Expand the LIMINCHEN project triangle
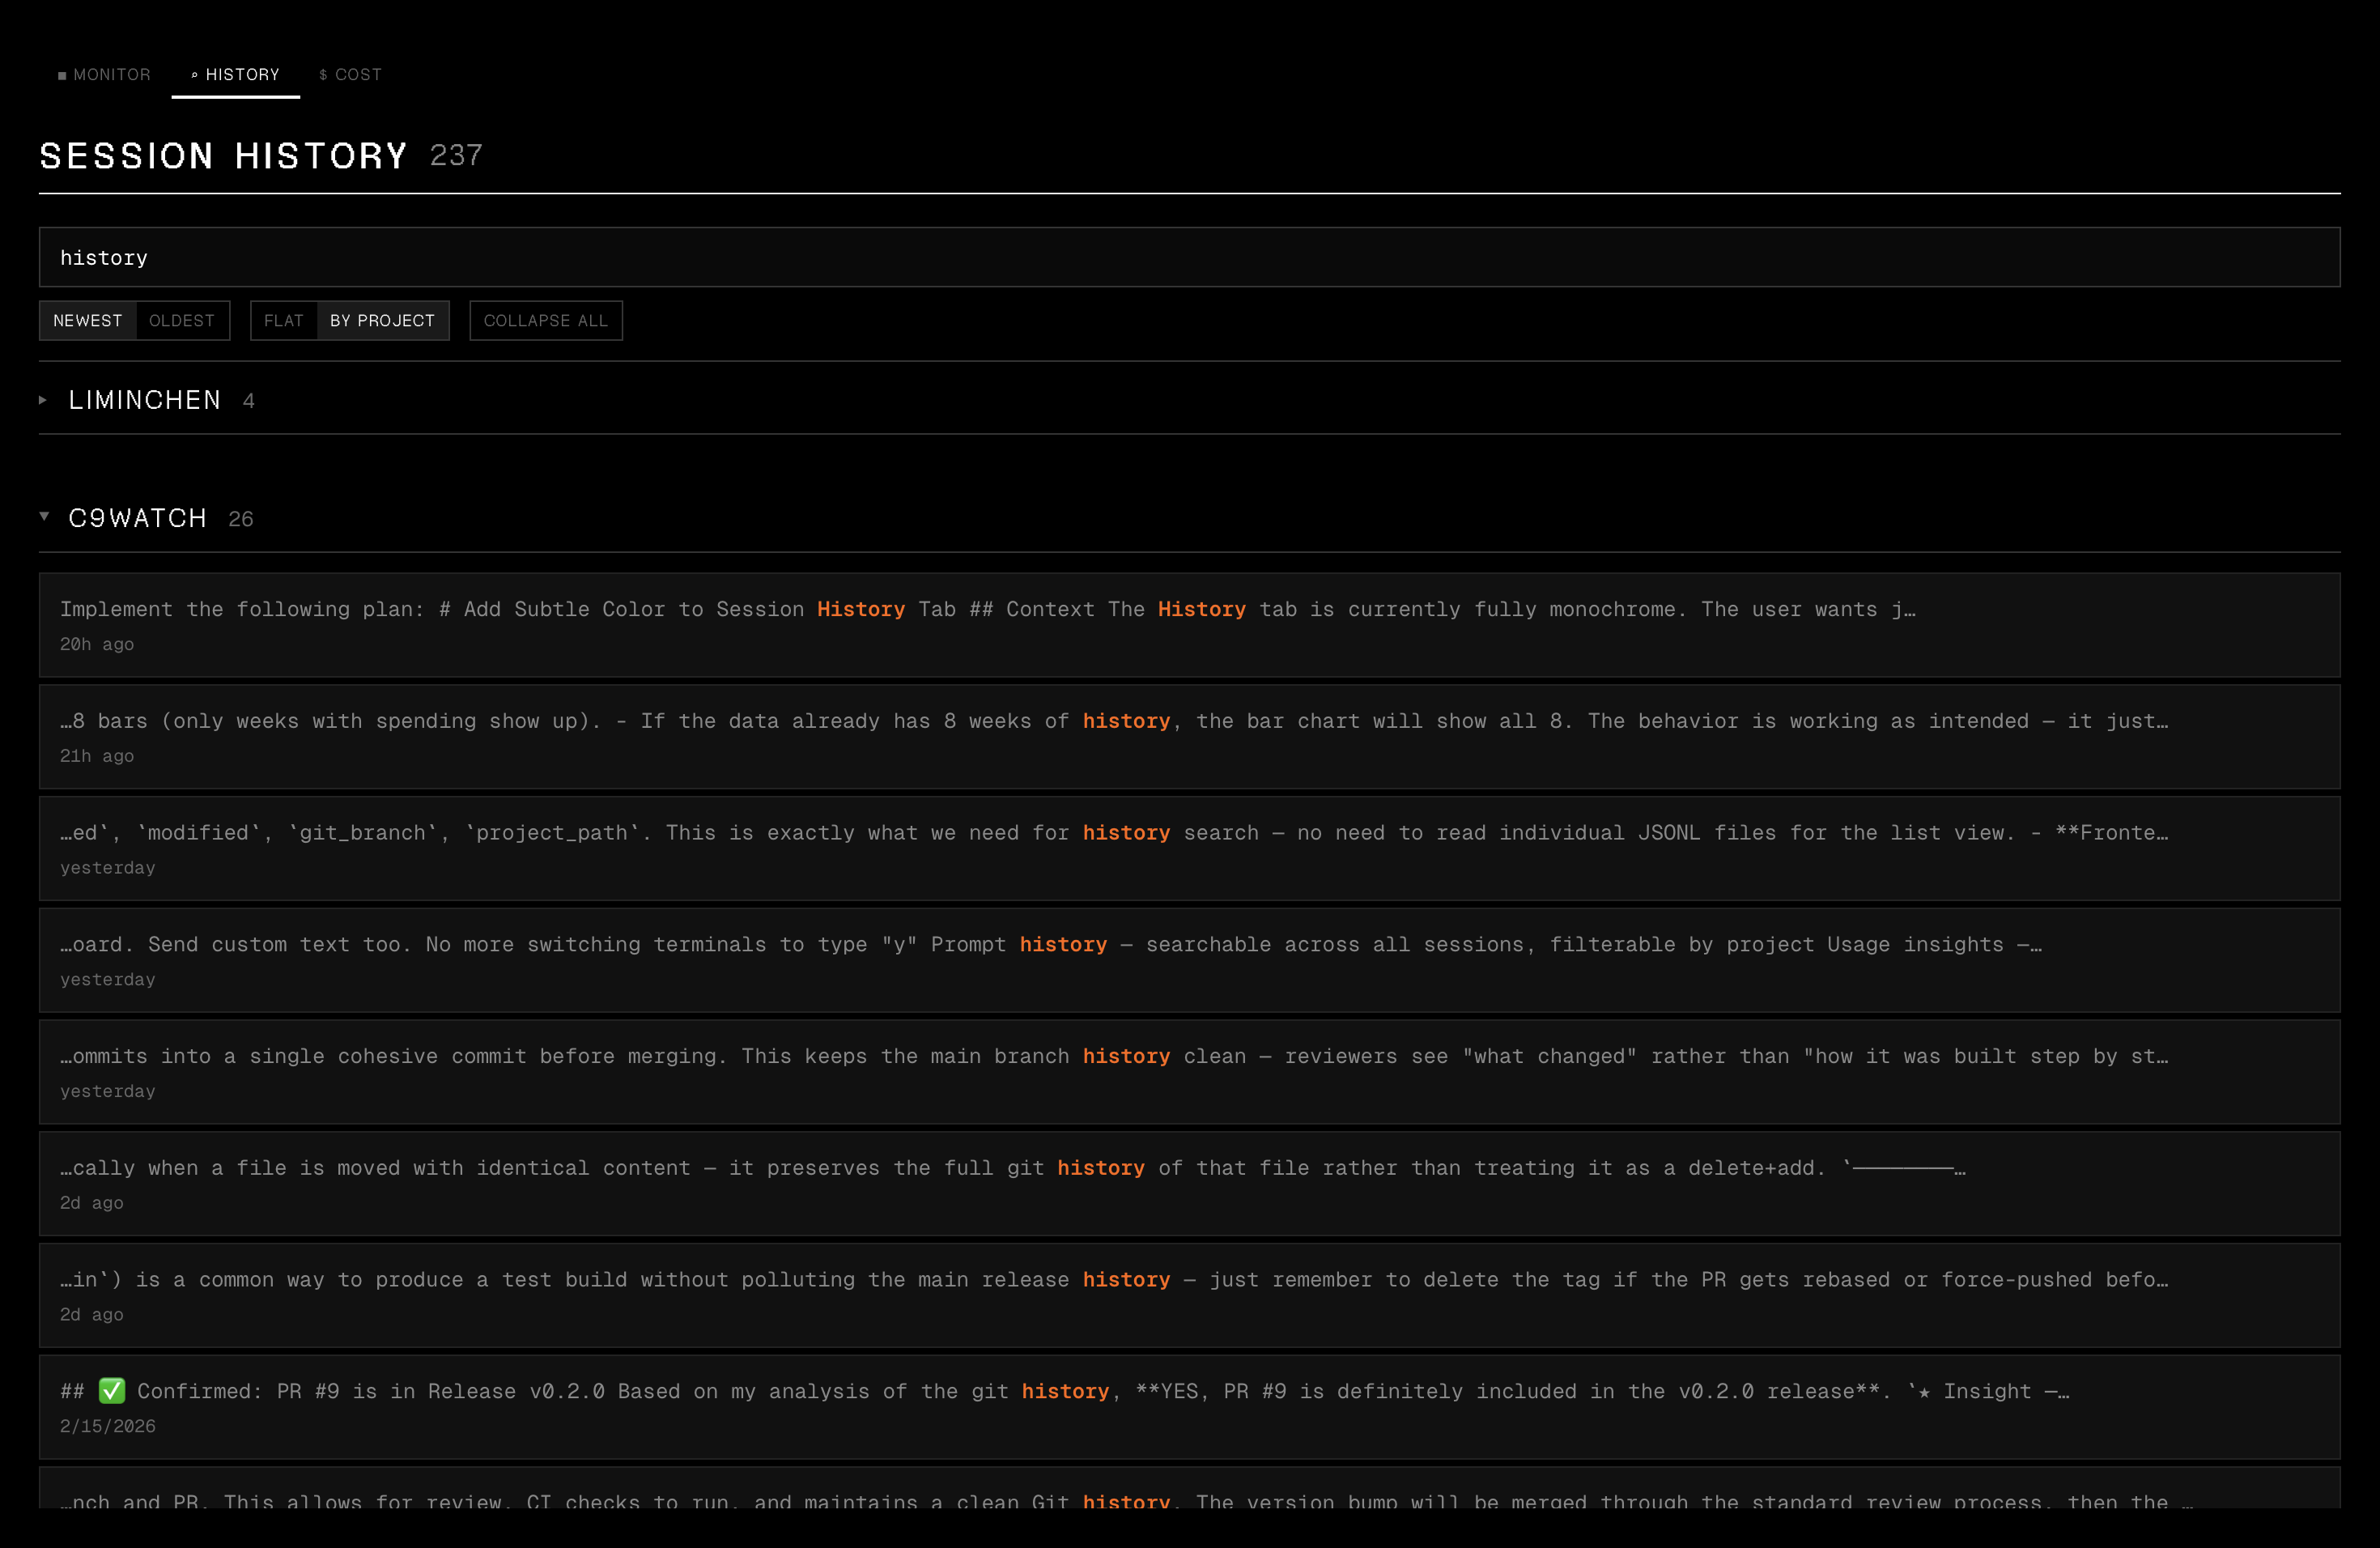The width and height of the screenshot is (2380, 1548). coord(43,400)
